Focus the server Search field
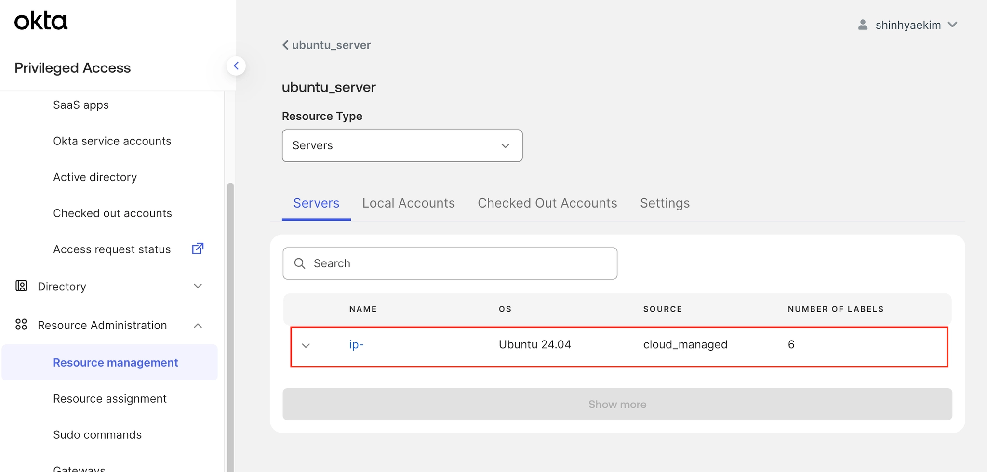987x472 pixels. tap(450, 263)
